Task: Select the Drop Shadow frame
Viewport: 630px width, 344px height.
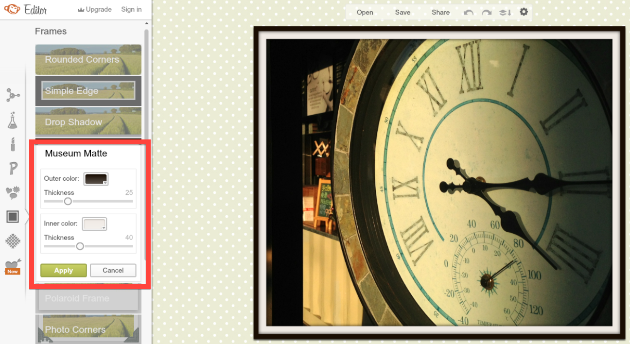Action: 88,122
